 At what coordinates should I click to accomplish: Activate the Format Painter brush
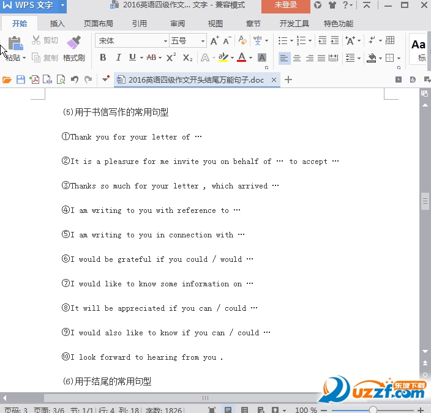(73, 43)
